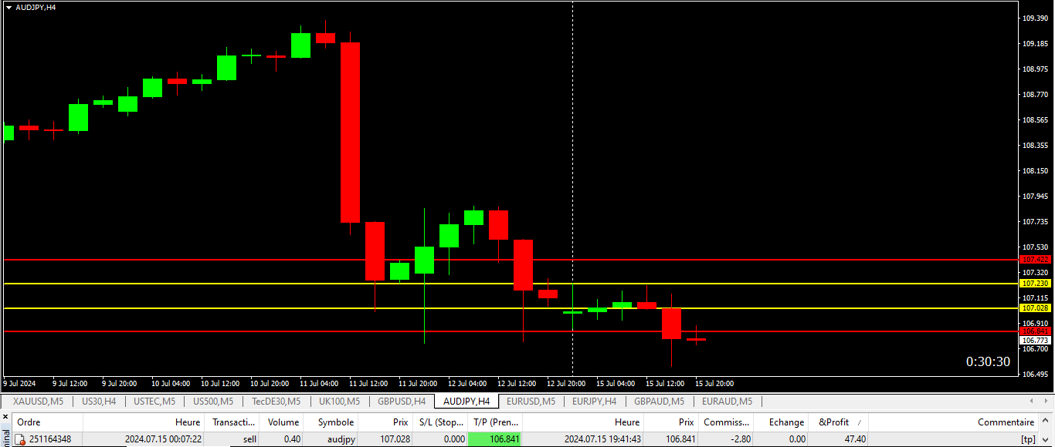Switch to the XAUUSD,M5 chart tab

click(38, 402)
